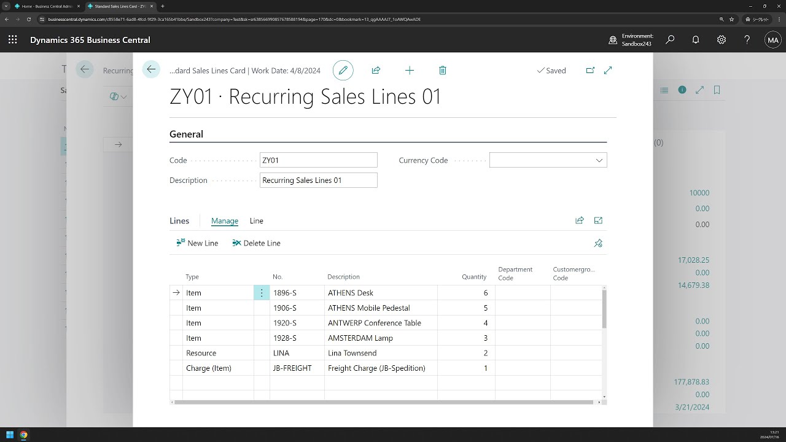The image size is (786, 442).
Task: Click the JB-FREIGHT number cell
Action: (297, 368)
